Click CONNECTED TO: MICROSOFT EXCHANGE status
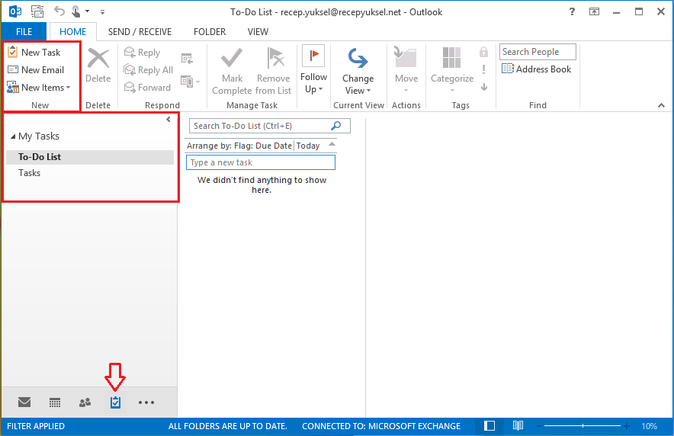Screen dimensions: 674x436 [381, 426]
